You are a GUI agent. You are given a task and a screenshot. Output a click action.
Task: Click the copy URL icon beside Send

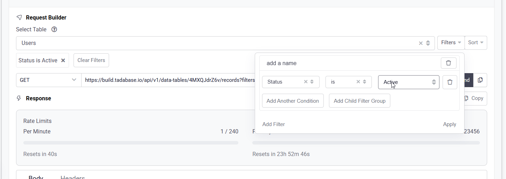coord(480,80)
